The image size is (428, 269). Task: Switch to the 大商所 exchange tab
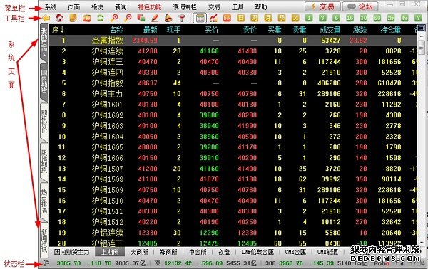click(x=139, y=252)
